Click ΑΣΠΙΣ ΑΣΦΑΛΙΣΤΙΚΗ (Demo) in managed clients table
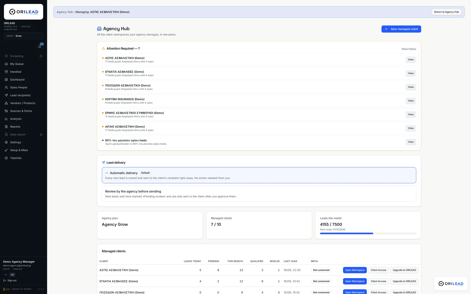Image resolution: width=471 pixels, height=294 pixels. pyautogui.click(x=119, y=270)
